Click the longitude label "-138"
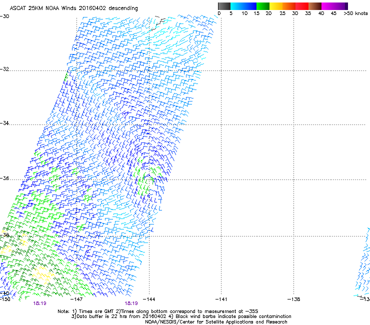The height and width of the screenshot is (325, 370). tap(293, 299)
